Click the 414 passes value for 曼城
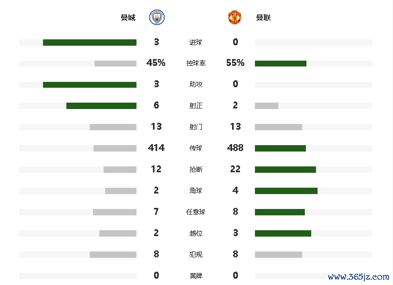393x285 pixels. (x=156, y=148)
